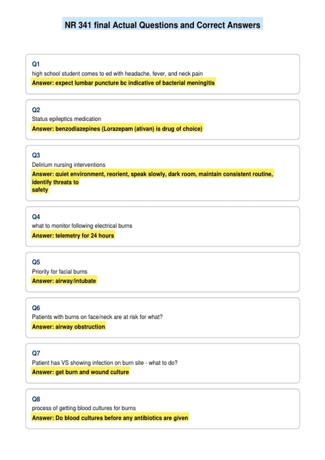Select the Q6 heading label
Screen dimensions: 325x460
coord(36,308)
